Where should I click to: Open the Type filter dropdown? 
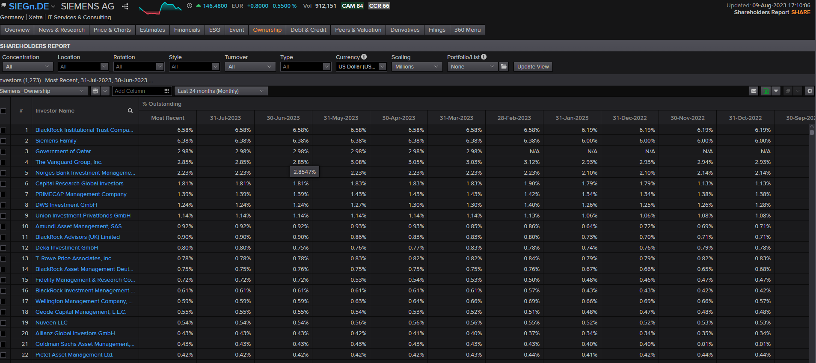click(306, 66)
